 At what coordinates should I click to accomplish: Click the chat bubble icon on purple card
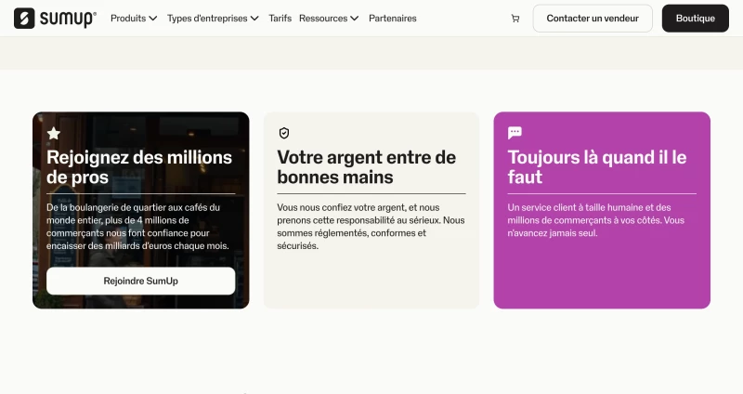pos(515,133)
